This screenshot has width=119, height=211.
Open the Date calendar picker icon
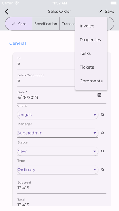click(x=99, y=95)
